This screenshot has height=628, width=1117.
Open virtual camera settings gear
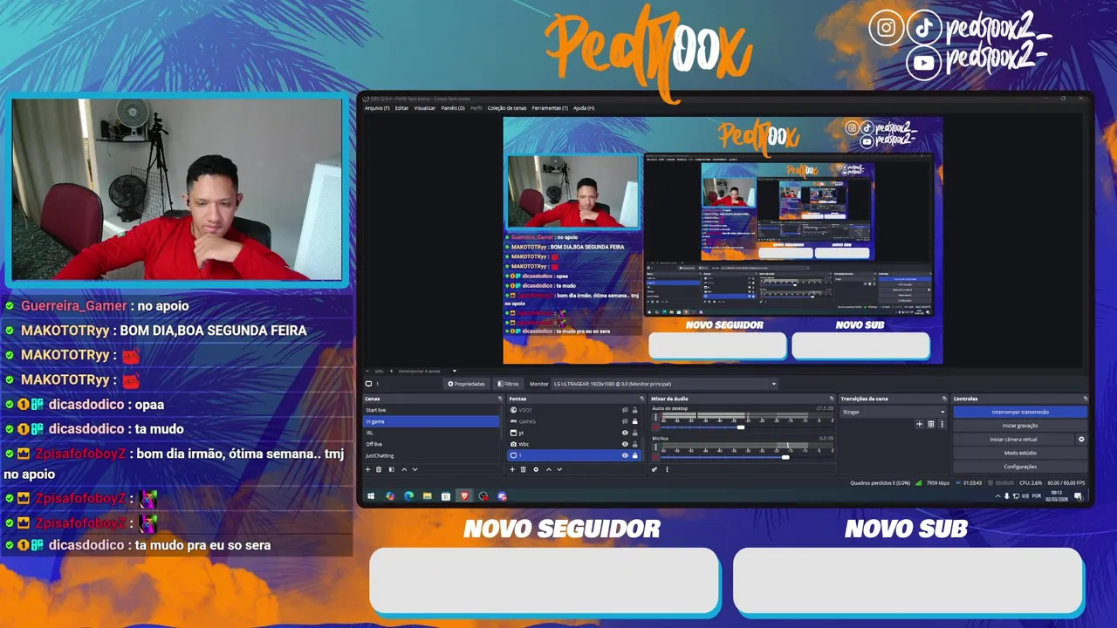pyautogui.click(x=1081, y=440)
